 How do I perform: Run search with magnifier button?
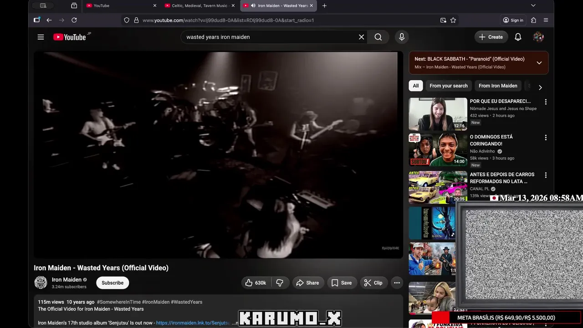(378, 37)
